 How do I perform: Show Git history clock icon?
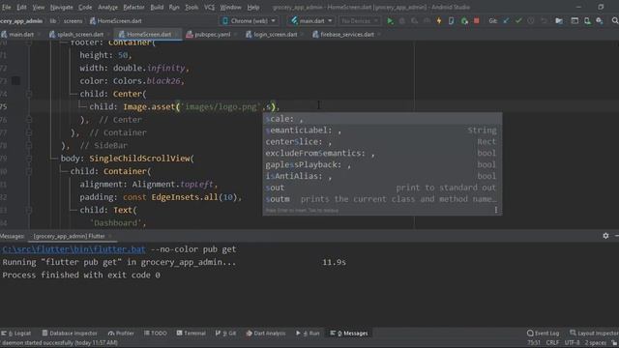(x=531, y=21)
